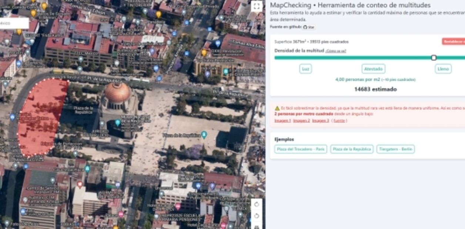Select the Lleno density preset

pos(443,69)
